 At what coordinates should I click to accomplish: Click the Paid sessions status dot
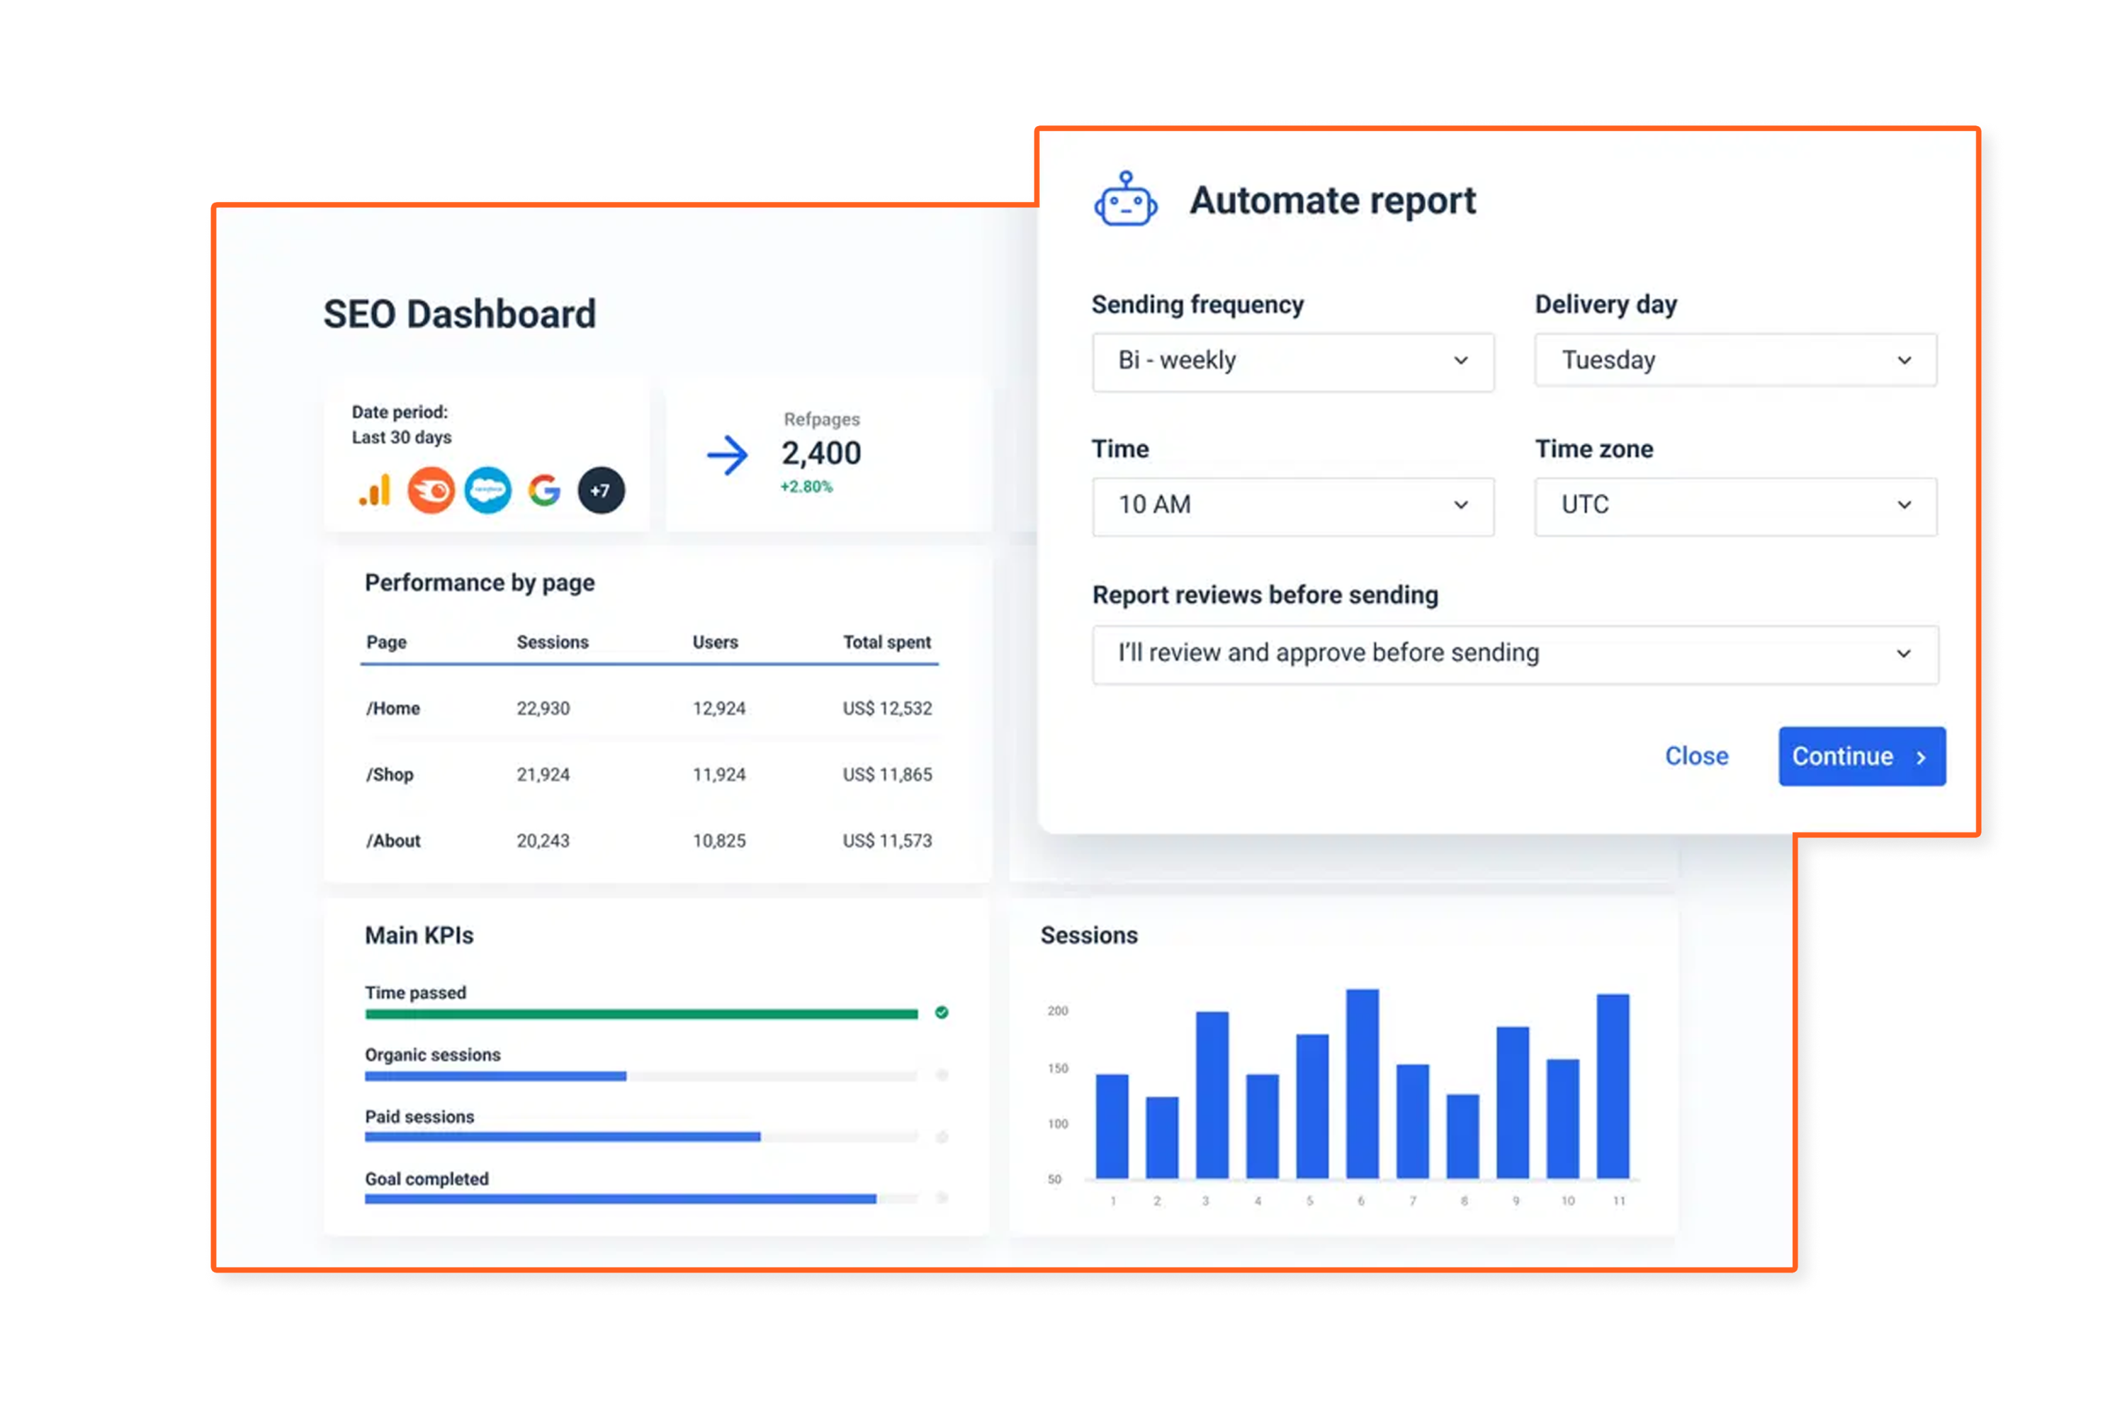point(941,1137)
